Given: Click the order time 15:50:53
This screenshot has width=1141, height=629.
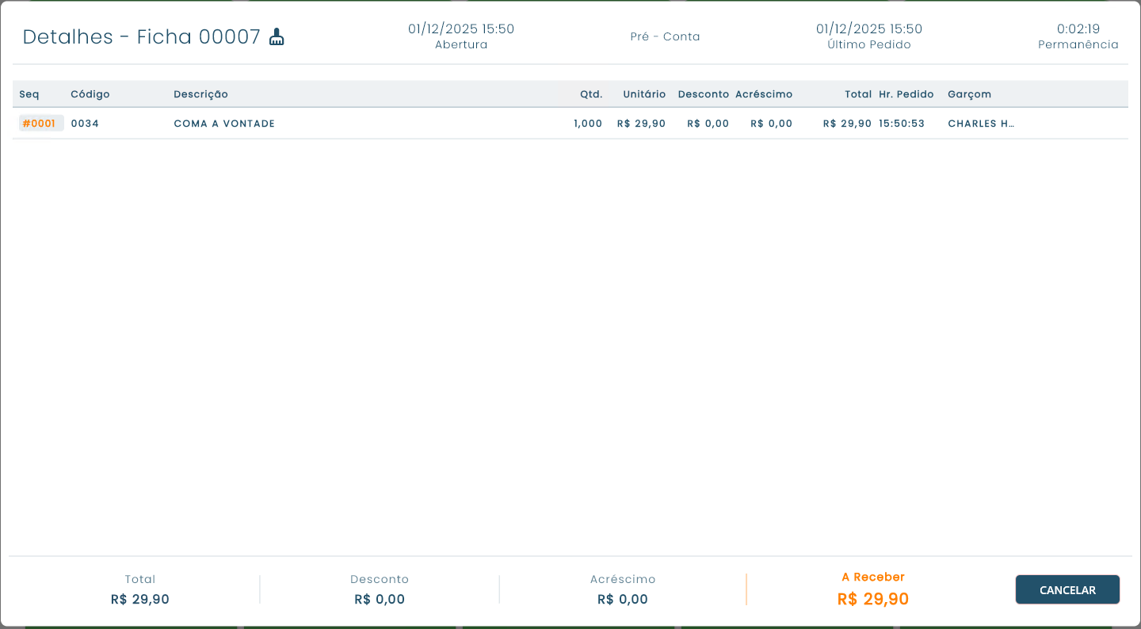Looking at the screenshot, I should [x=901, y=124].
